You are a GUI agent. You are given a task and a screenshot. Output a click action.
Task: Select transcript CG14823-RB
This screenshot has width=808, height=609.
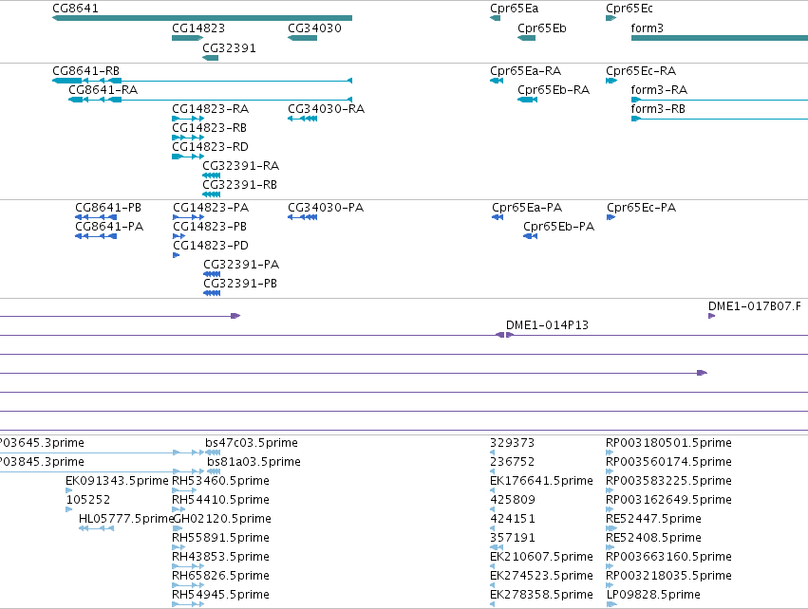(188, 138)
